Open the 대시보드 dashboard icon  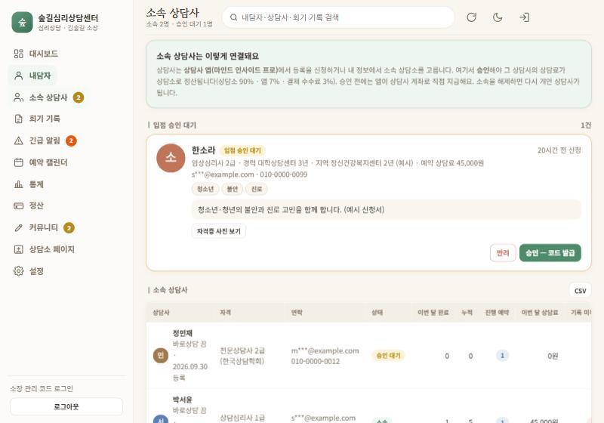[18, 54]
